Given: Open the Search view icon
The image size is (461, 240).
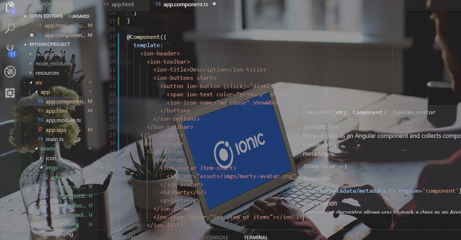Looking at the screenshot, I should click(x=10, y=28).
